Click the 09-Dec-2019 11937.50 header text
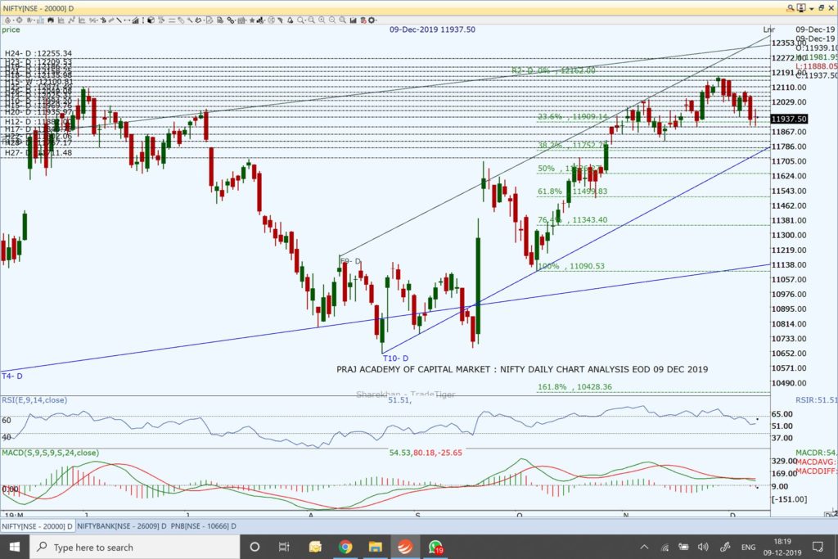The width and height of the screenshot is (838, 559). [432, 29]
